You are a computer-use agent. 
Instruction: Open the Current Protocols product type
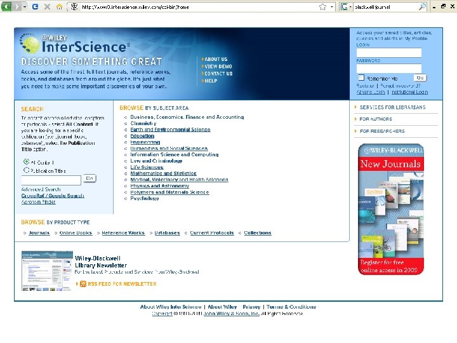pyautogui.click(x=212, y=232)
